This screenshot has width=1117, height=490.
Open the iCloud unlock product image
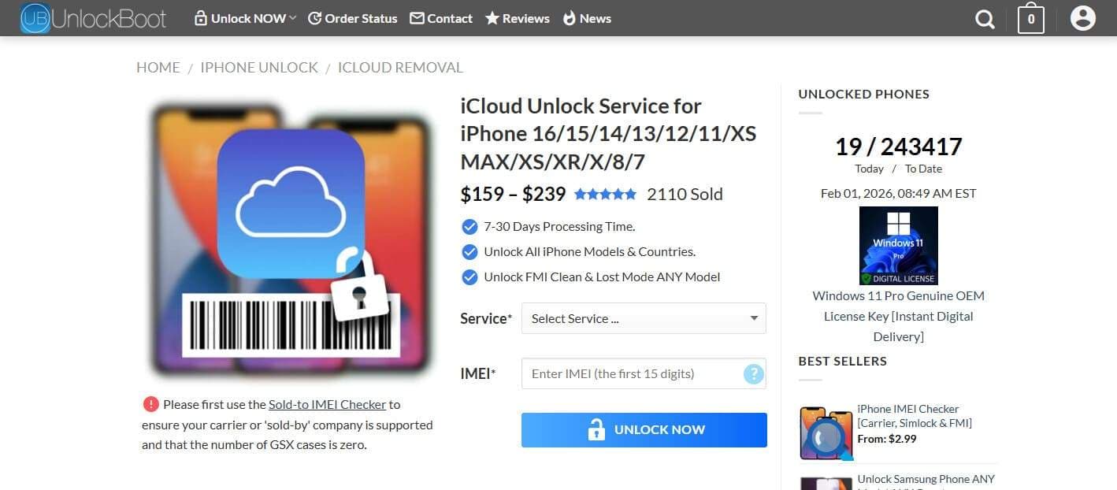[291, 239]
